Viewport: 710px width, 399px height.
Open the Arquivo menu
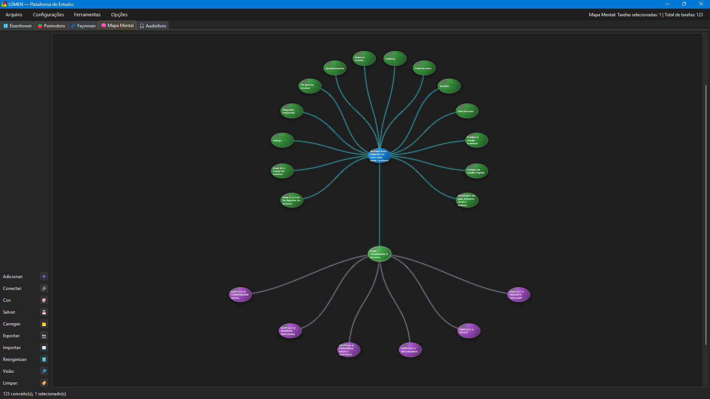click(14, 14)
